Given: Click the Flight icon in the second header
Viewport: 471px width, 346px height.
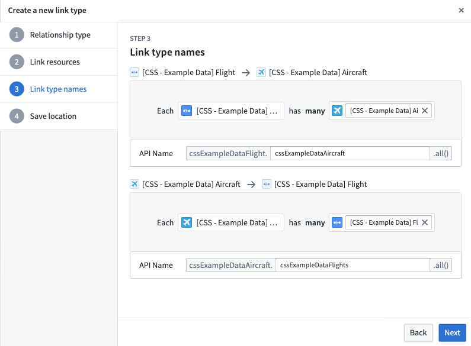Looking at the screenshot, I should (x=267, y=184).
